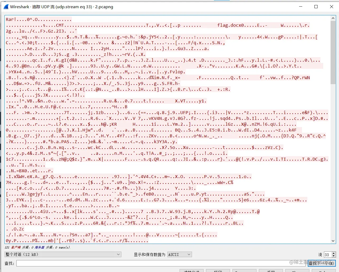Click the stream number field showing 33

[328, 255]
